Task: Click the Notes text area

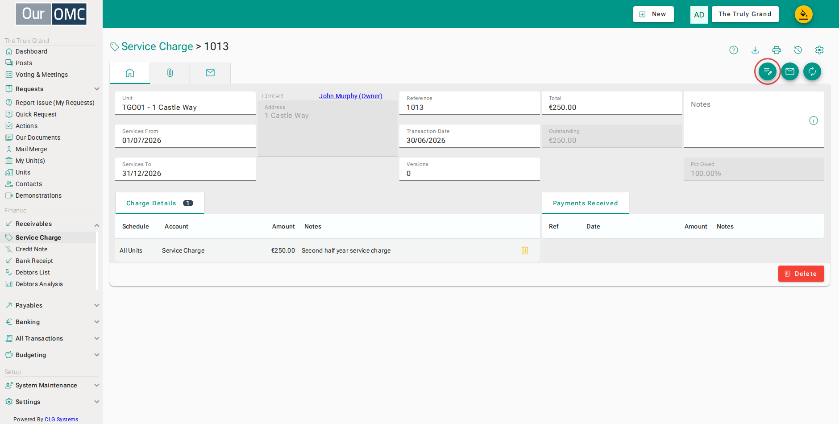Action: tap(754, 120)
